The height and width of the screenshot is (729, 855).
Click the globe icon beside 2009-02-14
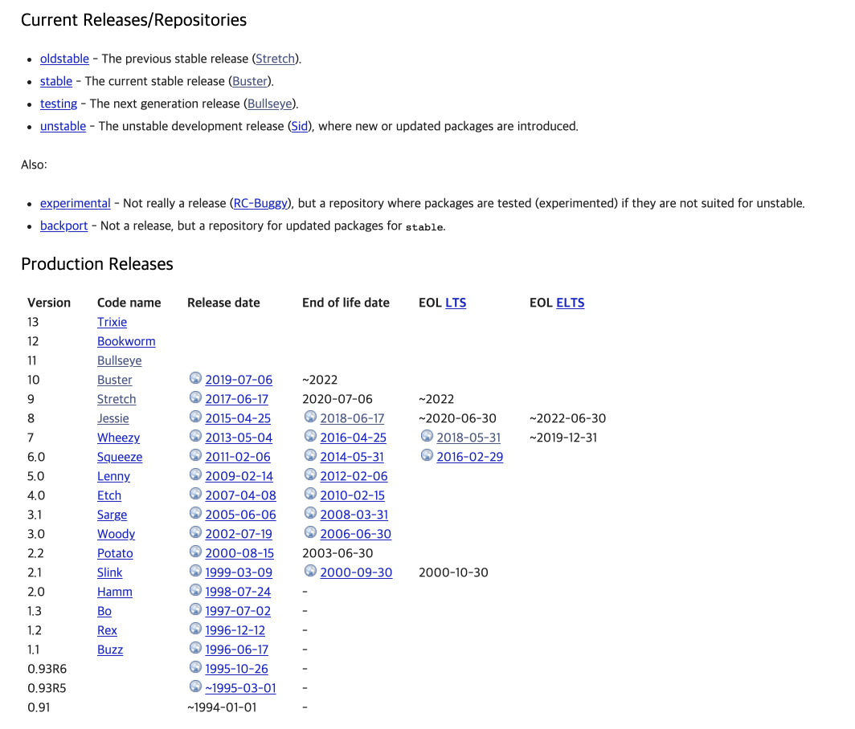tap(195, 474)
